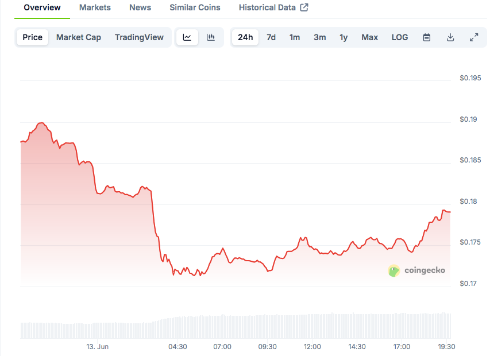Toggle LOG scale on chart
The image size is (490, 356).
(400, 37)
